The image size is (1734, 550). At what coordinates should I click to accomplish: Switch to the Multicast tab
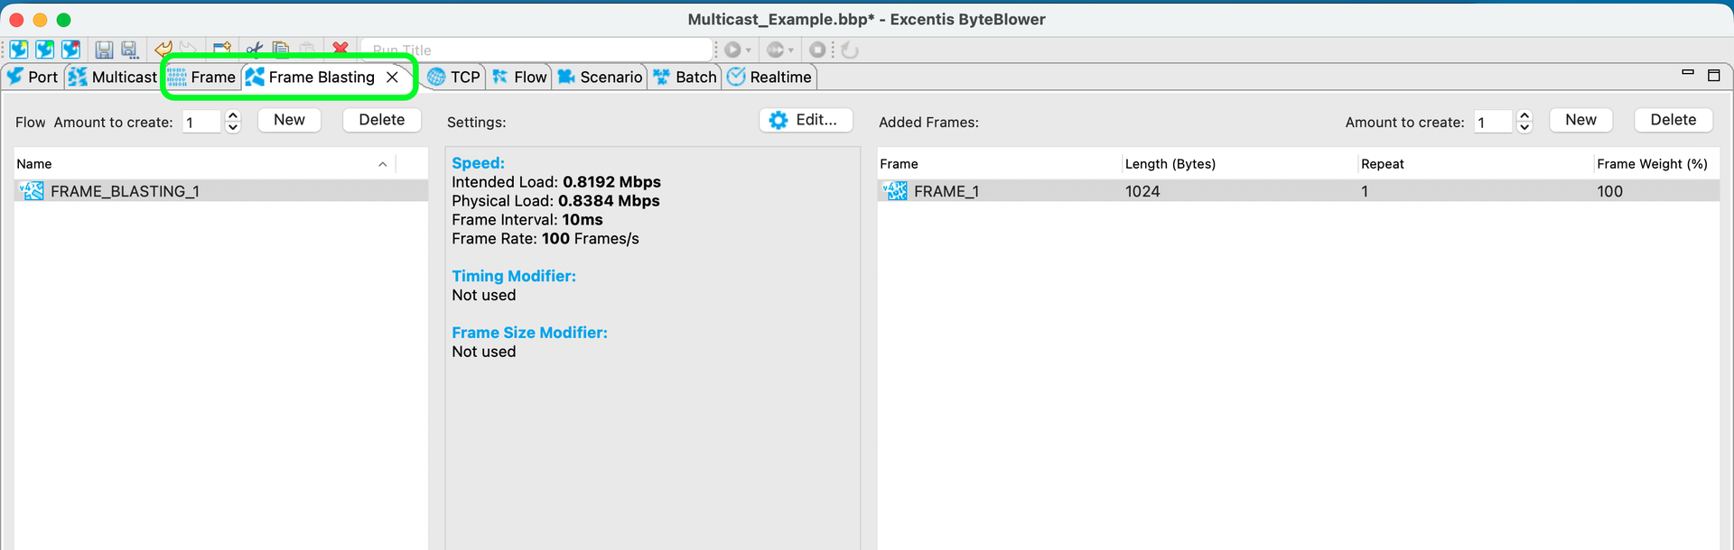(113, 77)
